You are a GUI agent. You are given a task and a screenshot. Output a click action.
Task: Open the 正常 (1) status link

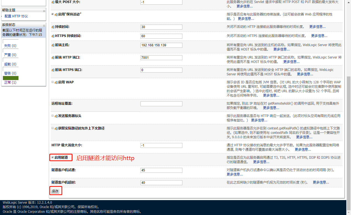click(10, 83)
